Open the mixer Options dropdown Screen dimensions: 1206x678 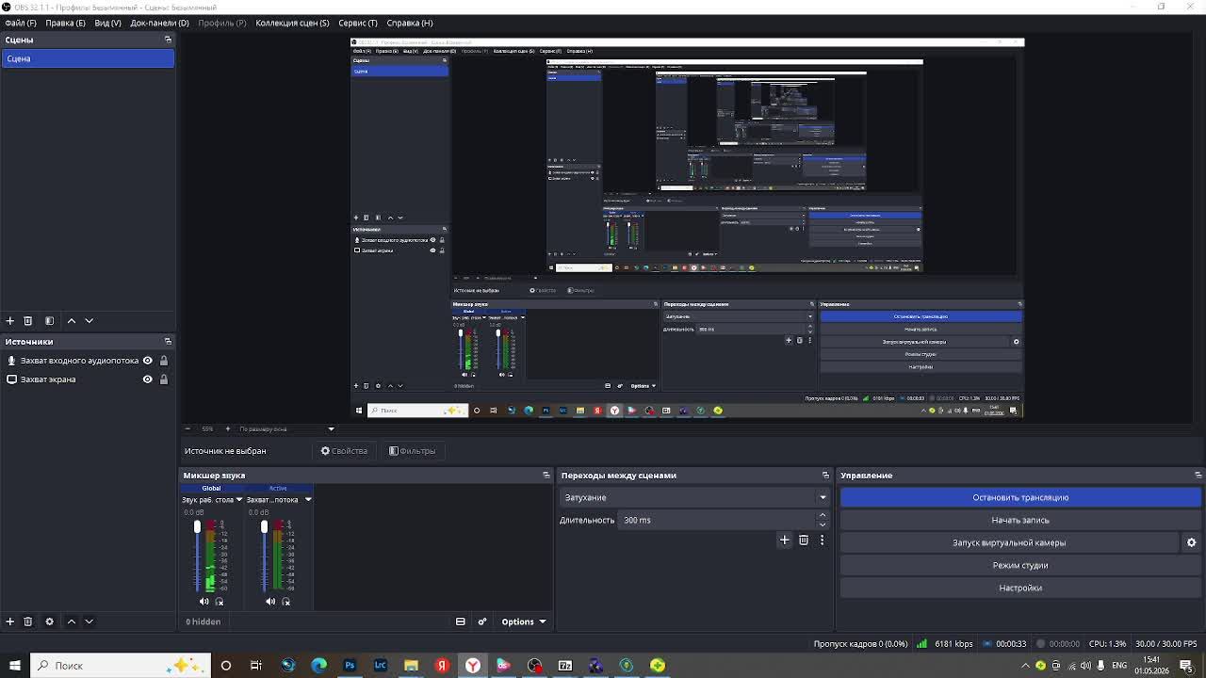523,621
